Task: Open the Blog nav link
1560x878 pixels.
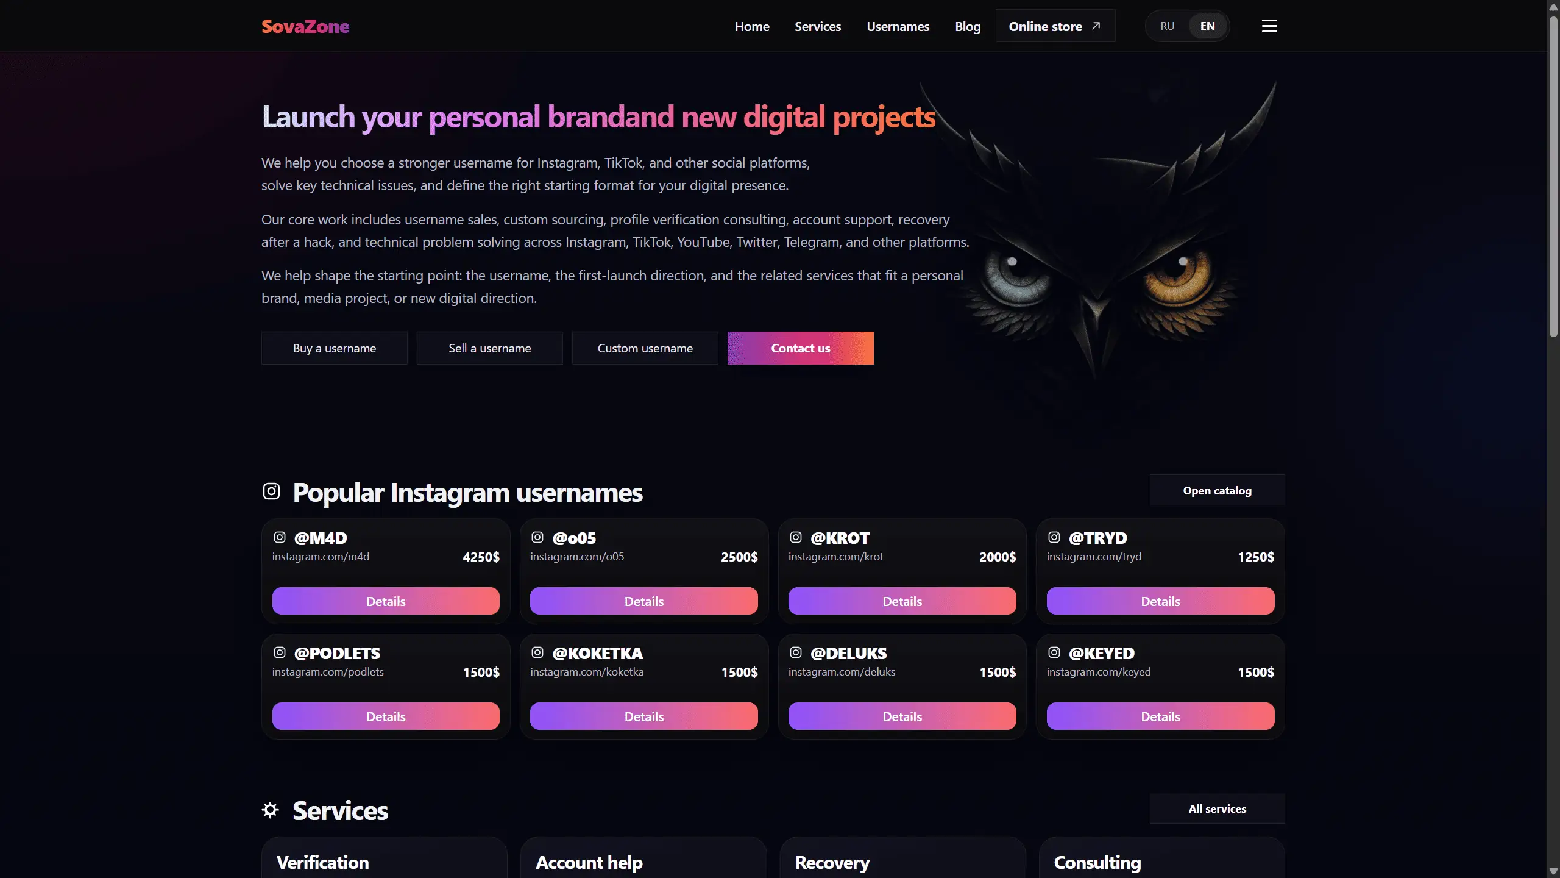Action: tap(968, 26)
